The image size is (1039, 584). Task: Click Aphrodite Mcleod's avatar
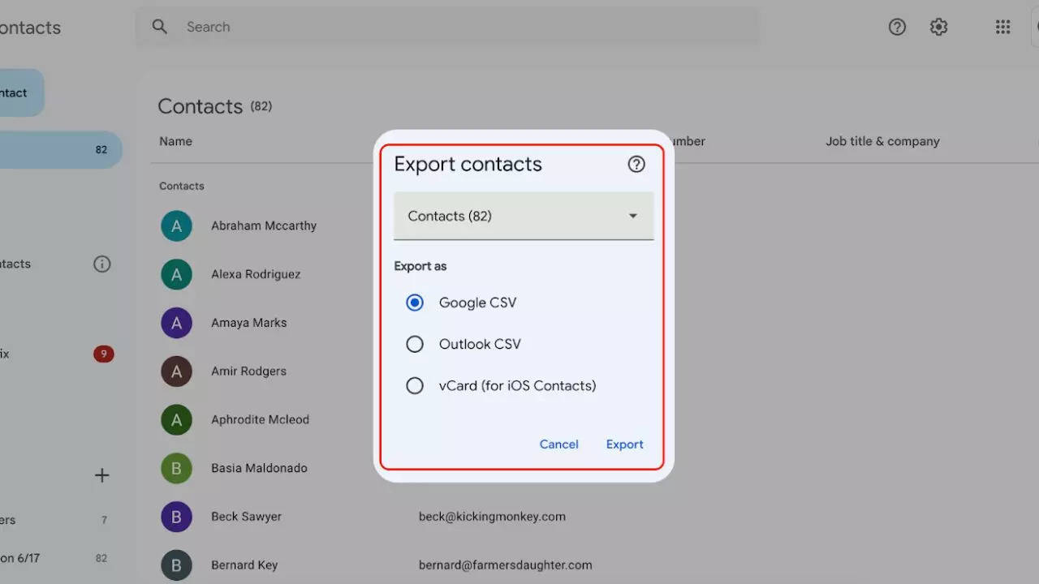(176, 419)
